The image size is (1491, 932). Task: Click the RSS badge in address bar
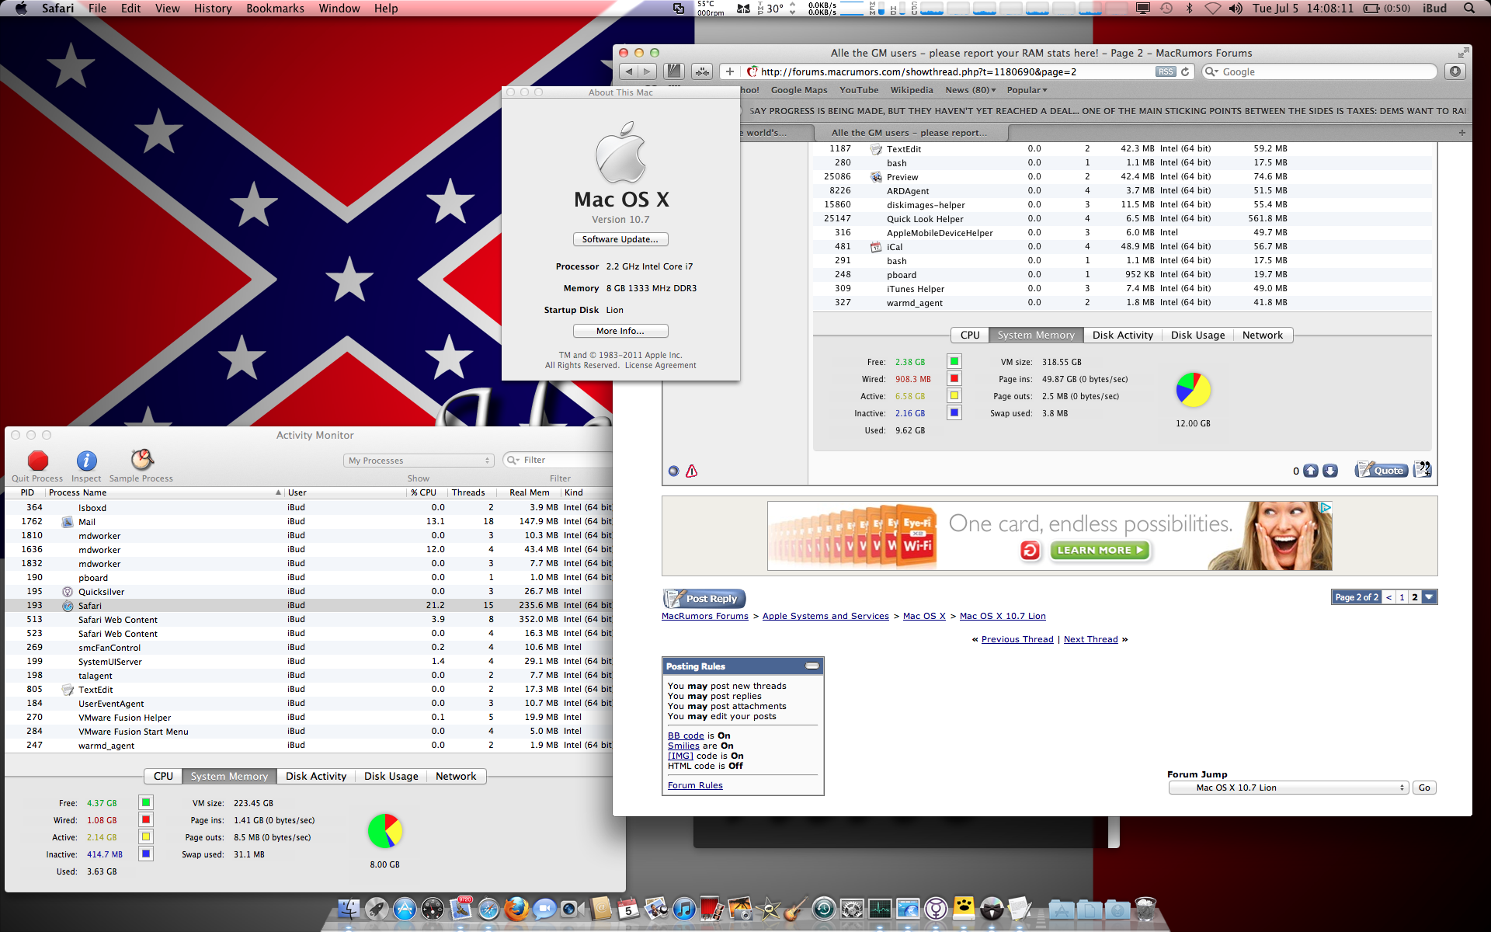coord(1165,71)
